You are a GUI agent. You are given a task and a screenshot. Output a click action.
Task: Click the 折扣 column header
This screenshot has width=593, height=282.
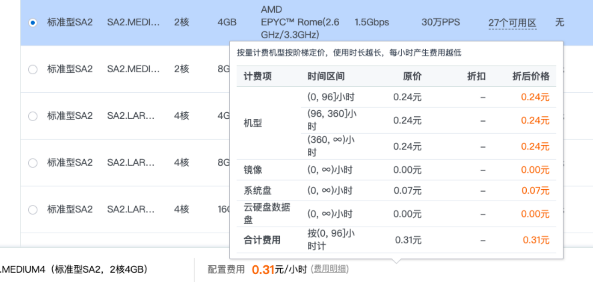pos(476,77)
